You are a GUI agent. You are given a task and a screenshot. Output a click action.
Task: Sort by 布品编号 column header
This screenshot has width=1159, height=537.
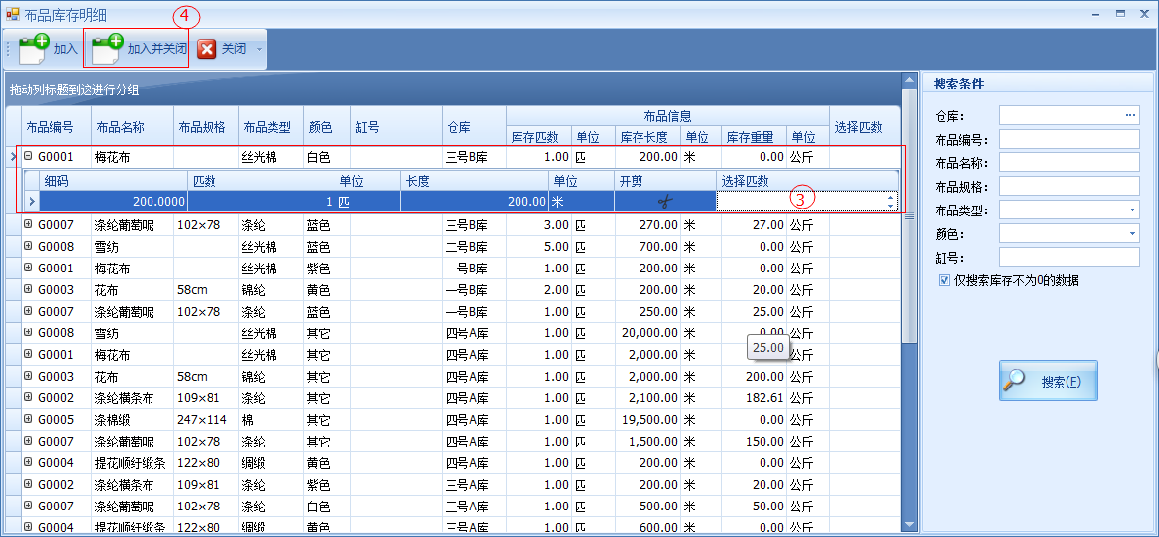(56, 127)
